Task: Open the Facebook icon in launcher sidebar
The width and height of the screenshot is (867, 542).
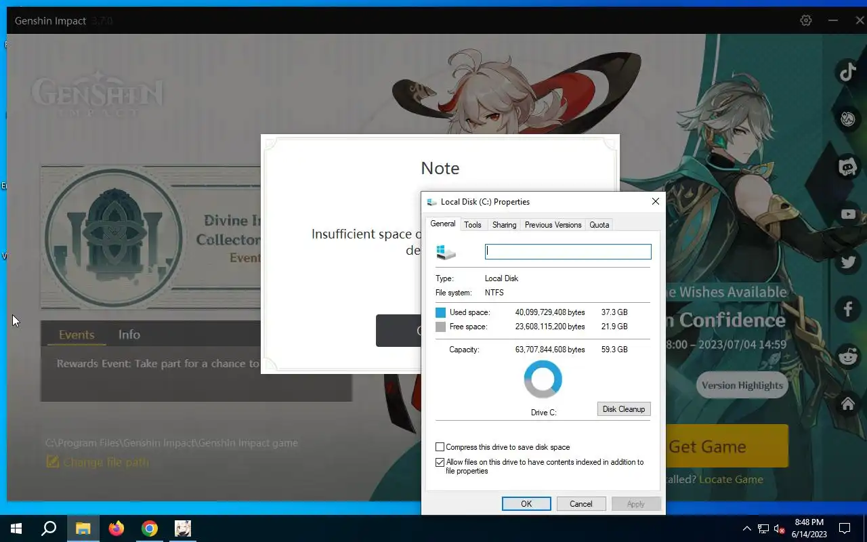Action: coord(848,309)
